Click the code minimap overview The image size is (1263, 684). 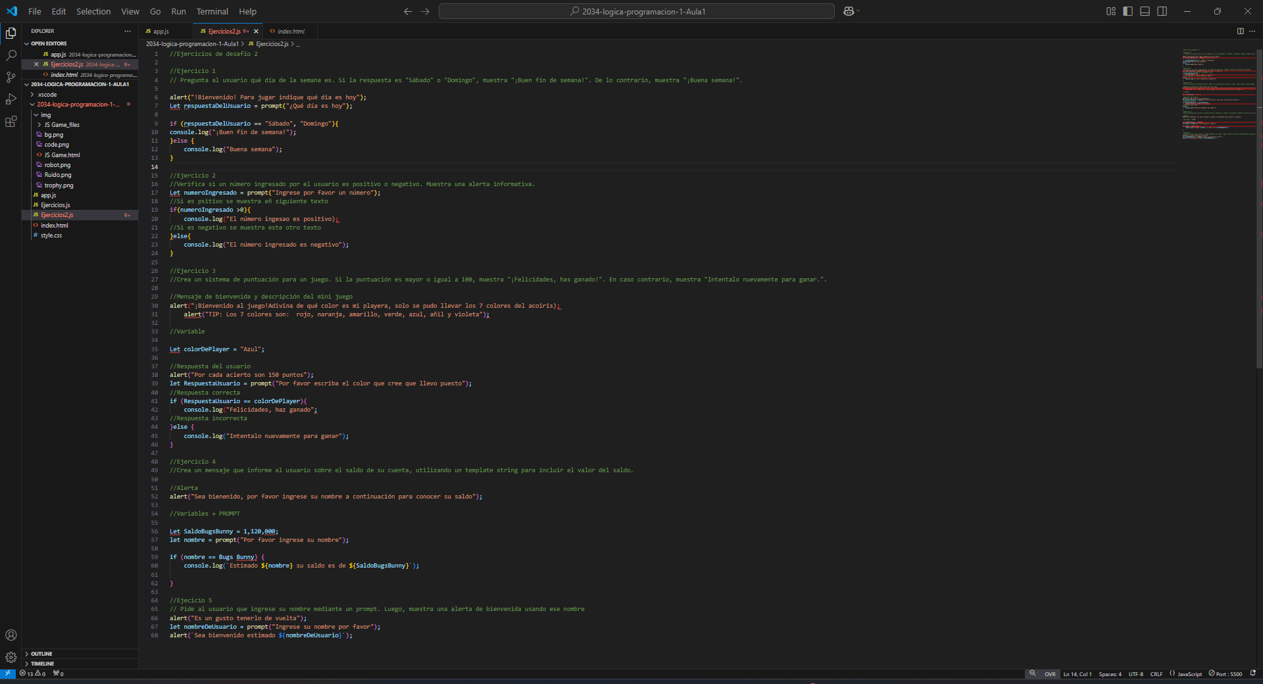(x=1218, y=93)
